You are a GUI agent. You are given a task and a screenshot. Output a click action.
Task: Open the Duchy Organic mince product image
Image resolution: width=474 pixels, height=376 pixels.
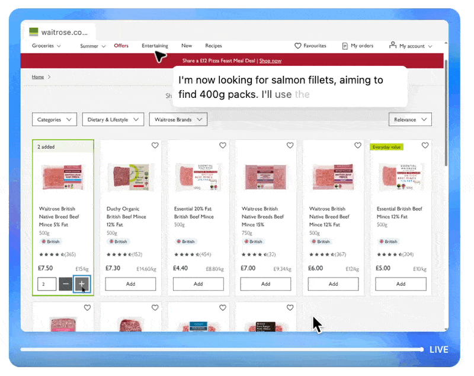[131, 177]
